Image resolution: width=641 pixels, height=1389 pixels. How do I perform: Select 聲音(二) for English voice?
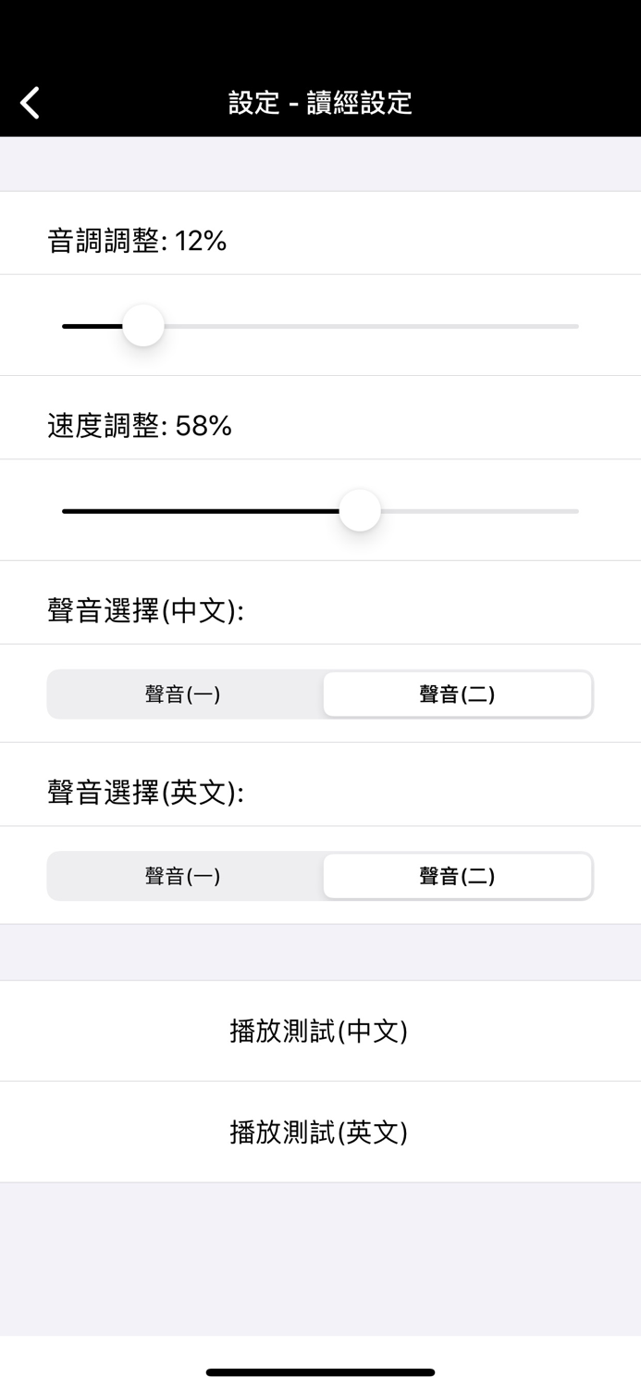(457, 875)
